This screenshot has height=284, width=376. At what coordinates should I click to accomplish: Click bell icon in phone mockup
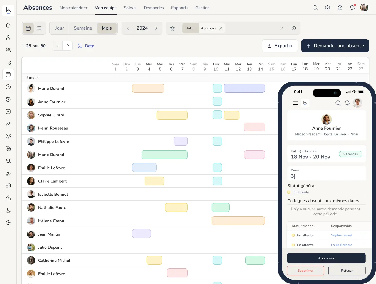coord(347,103)
